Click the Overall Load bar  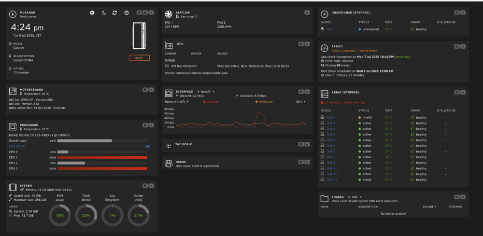pyautogui.click(x=102, y=140)
